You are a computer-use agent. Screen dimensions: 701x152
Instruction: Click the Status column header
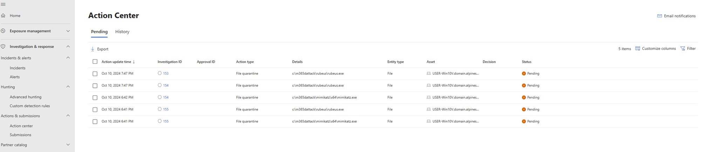click(526, 62)
